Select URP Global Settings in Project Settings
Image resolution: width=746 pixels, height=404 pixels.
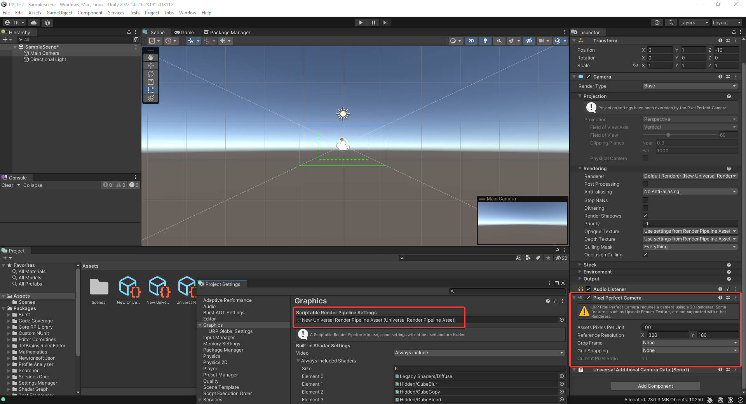click(230, 331)
